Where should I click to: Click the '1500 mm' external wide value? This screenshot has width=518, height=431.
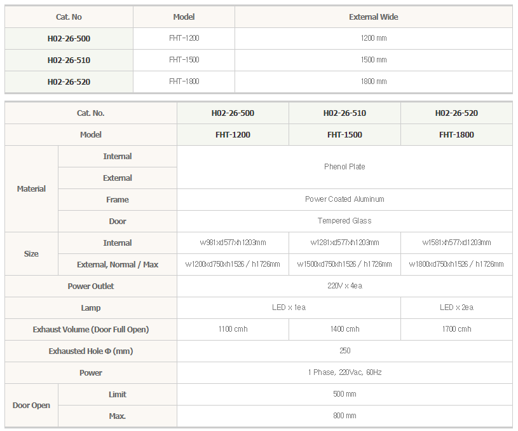(374, 60)
